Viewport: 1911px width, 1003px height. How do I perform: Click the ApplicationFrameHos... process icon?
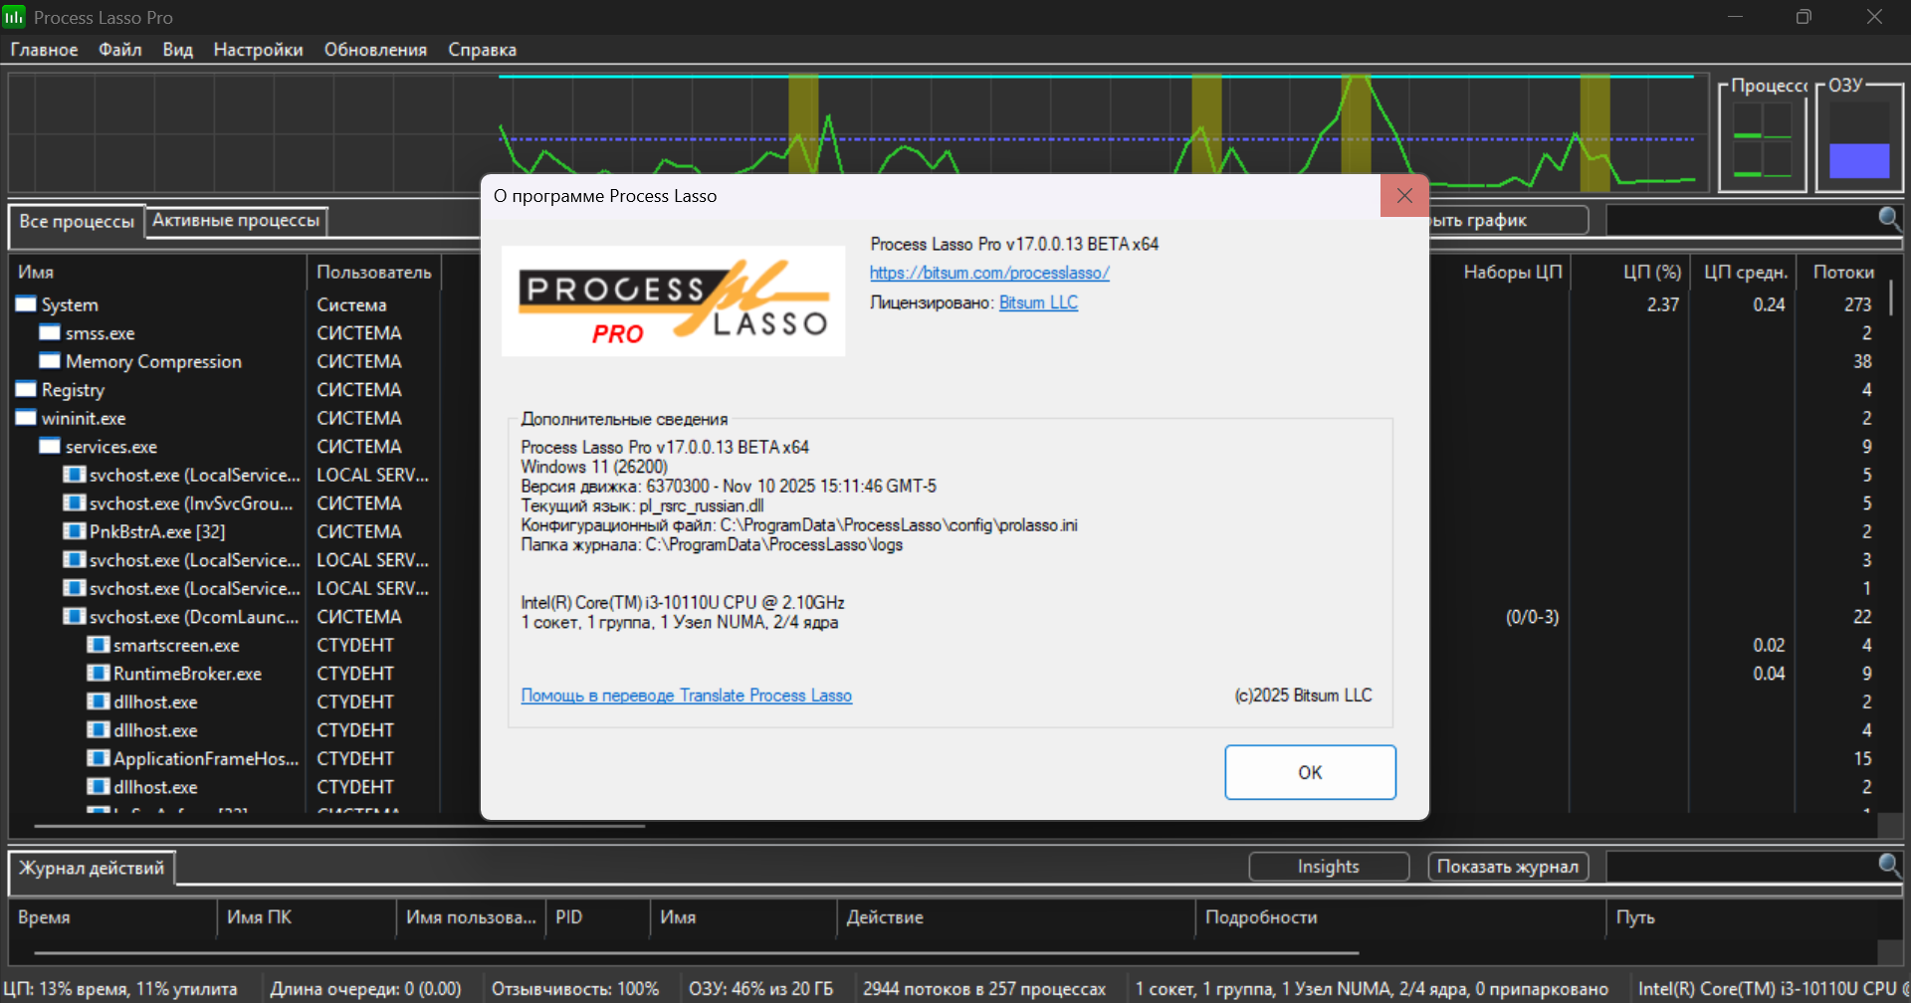(x=98, y=758)
